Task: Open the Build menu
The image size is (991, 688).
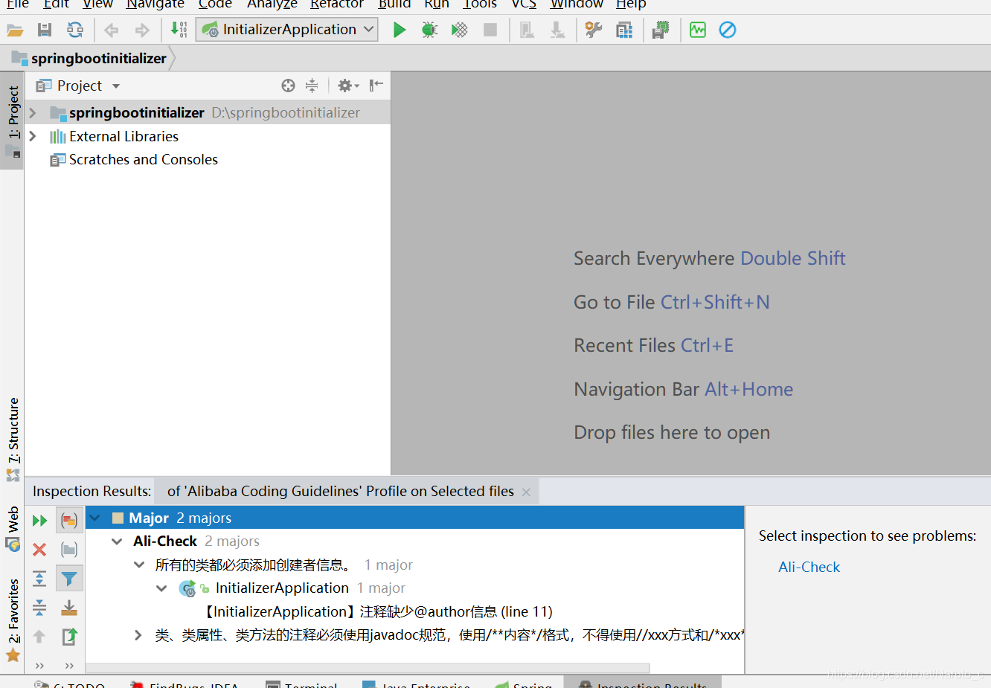Action: (394, 4)
